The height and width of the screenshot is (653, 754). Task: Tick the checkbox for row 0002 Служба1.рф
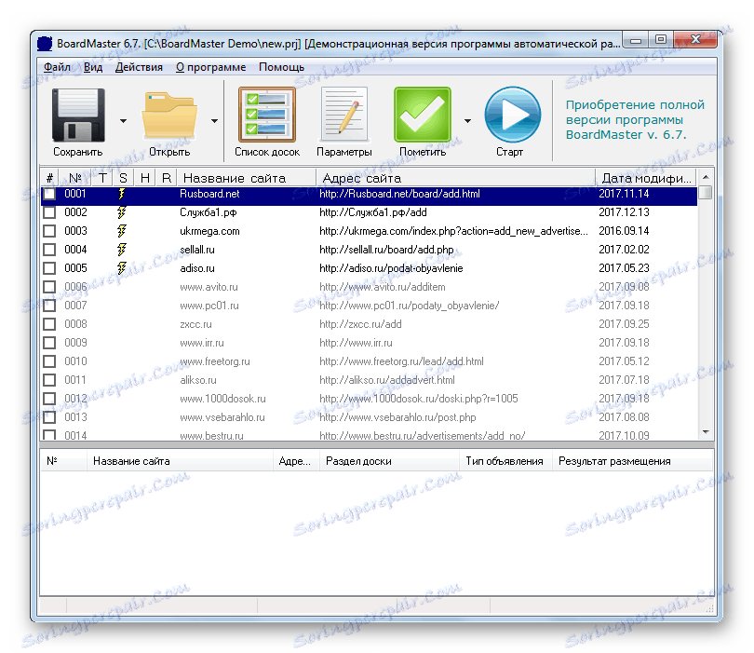49,212
